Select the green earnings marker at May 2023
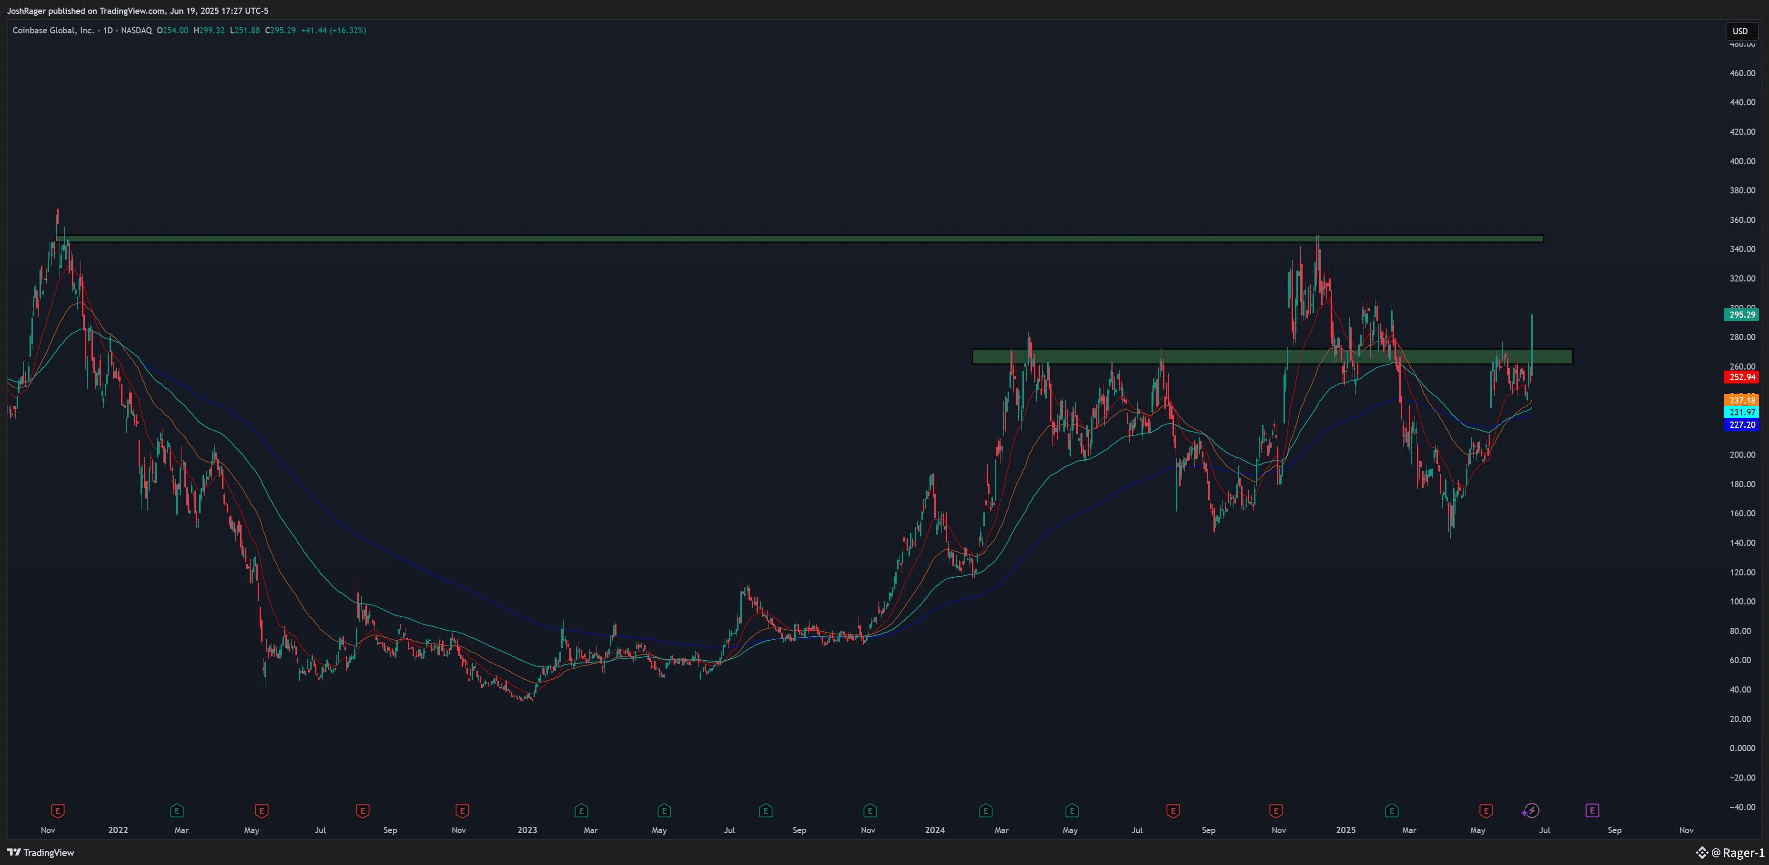Screen dimensions: 1769x865 tap(664, 811)
